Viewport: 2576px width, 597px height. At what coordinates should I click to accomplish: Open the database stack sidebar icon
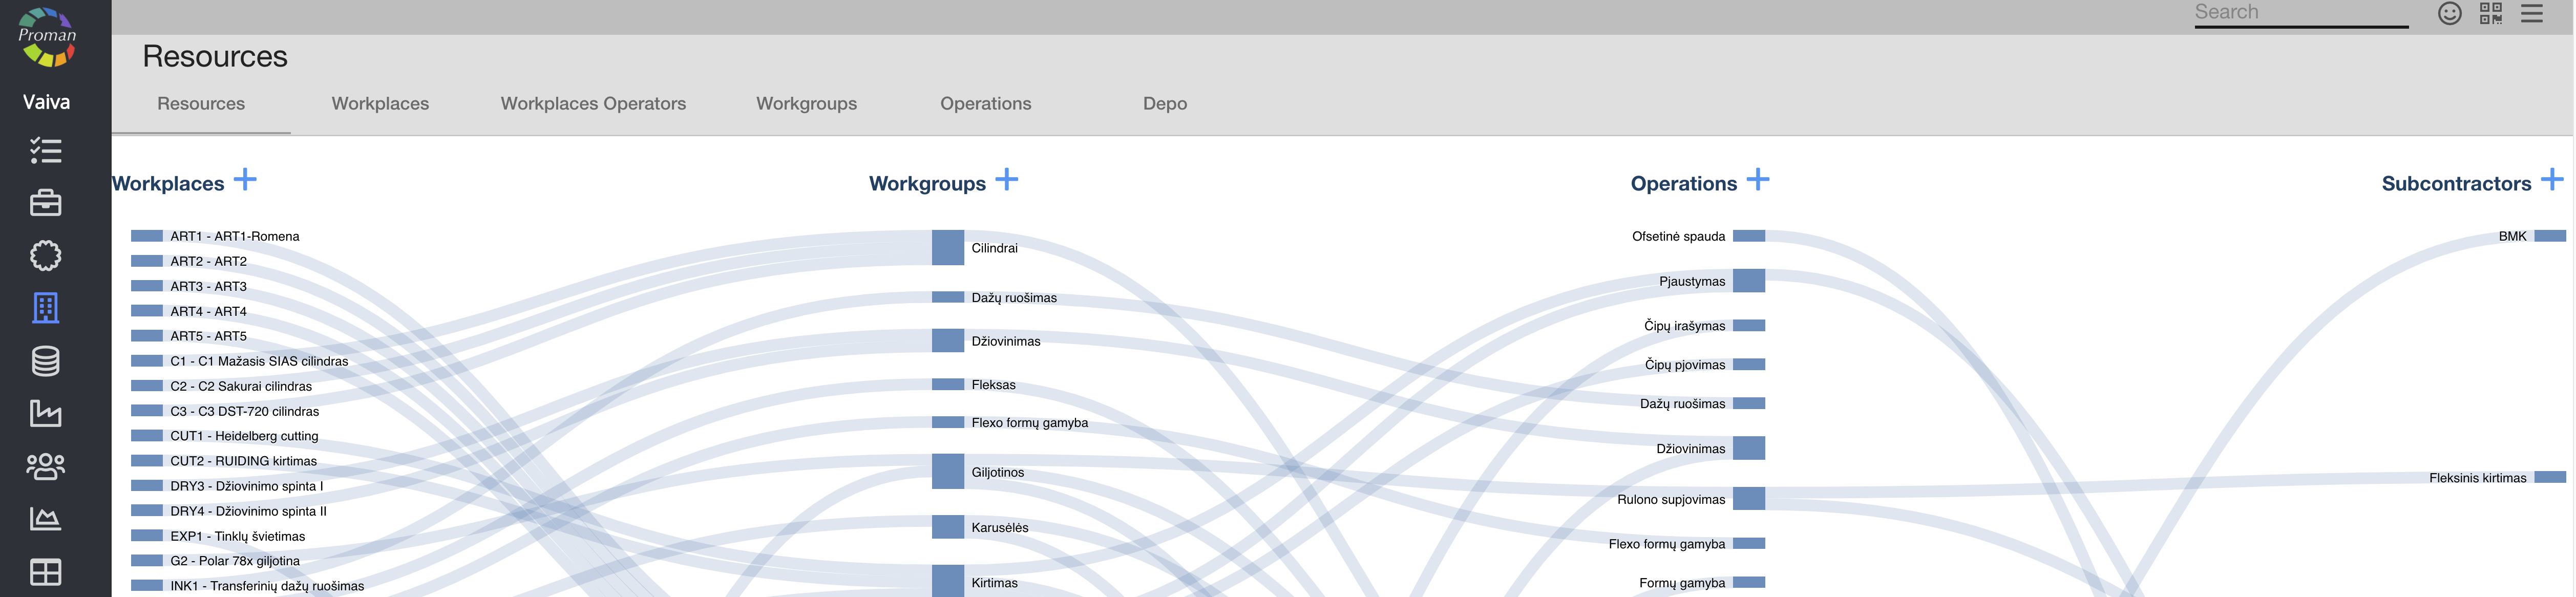click(45, 361)
